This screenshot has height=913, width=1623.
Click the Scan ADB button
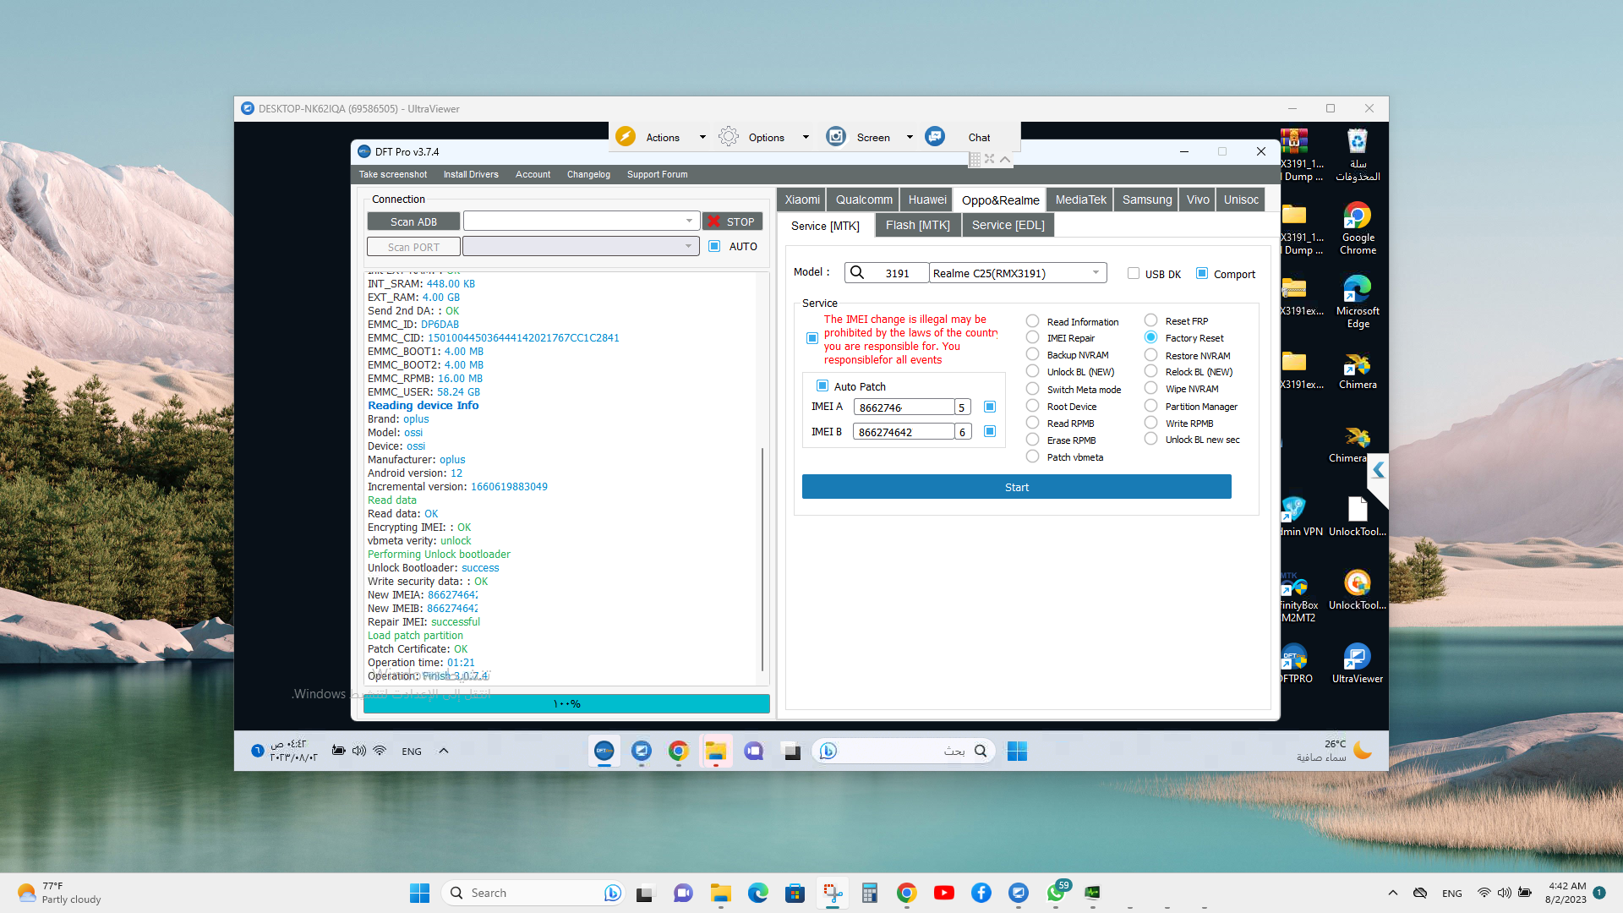point(413,221)
